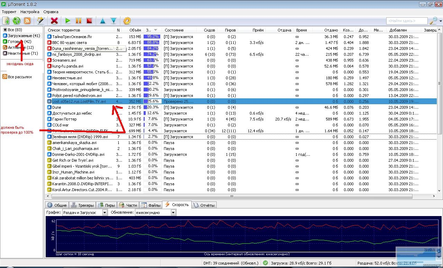Open the Обновление 'ежесекундно' dropdown
The width and height of the screenshot is (443, 268).
(155, 213)
